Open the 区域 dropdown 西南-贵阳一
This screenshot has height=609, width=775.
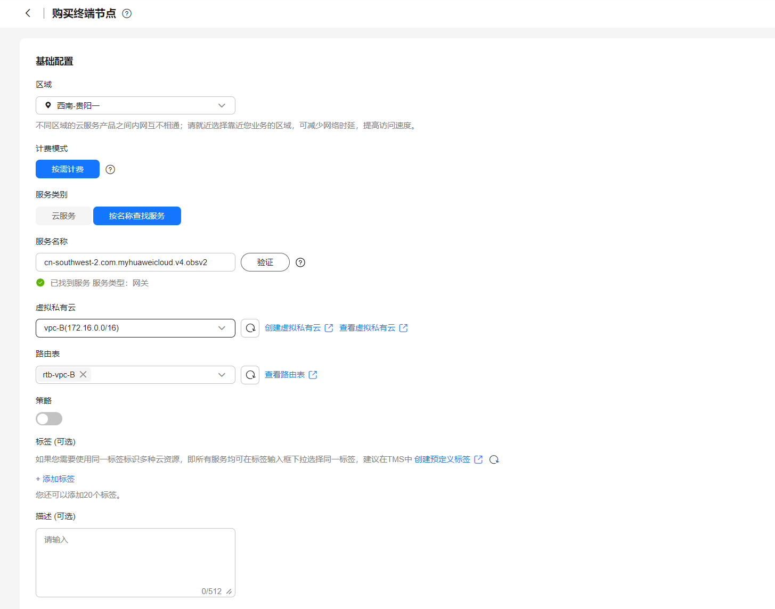(135, 105)
